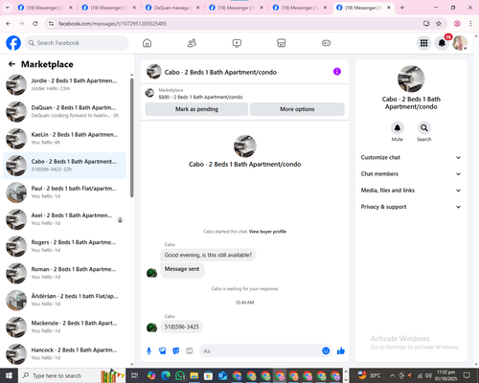Open Jordie conversation in chat list
This screenshot has height=383, width=479.
click(x=64, y=85)
